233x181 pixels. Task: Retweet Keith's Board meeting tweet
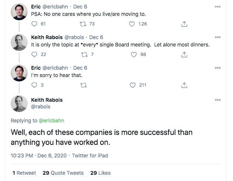coord(84,55)
